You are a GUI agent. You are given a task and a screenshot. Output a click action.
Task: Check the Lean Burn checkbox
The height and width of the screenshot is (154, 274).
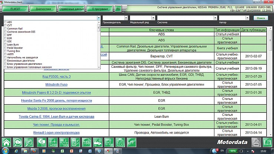(x=6, y=44)
